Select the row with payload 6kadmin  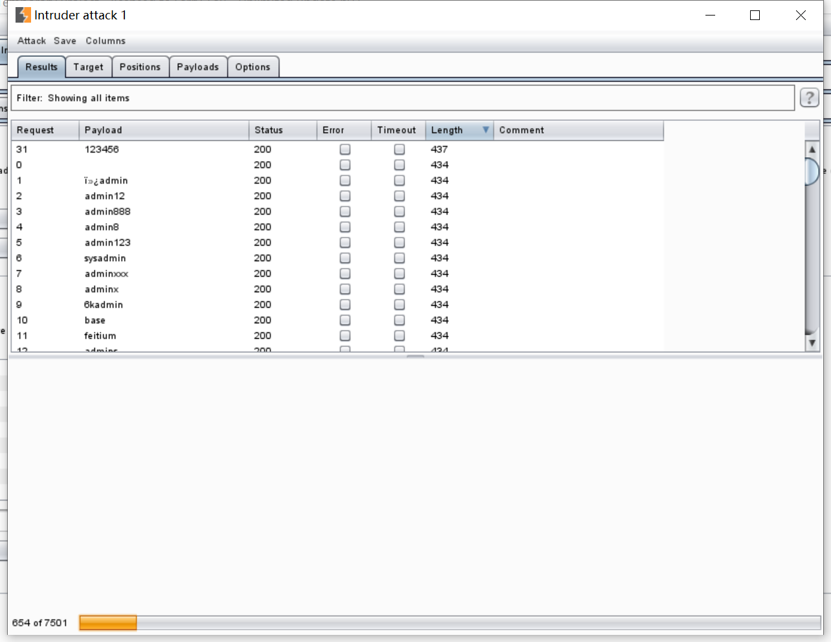coord(337,305)
